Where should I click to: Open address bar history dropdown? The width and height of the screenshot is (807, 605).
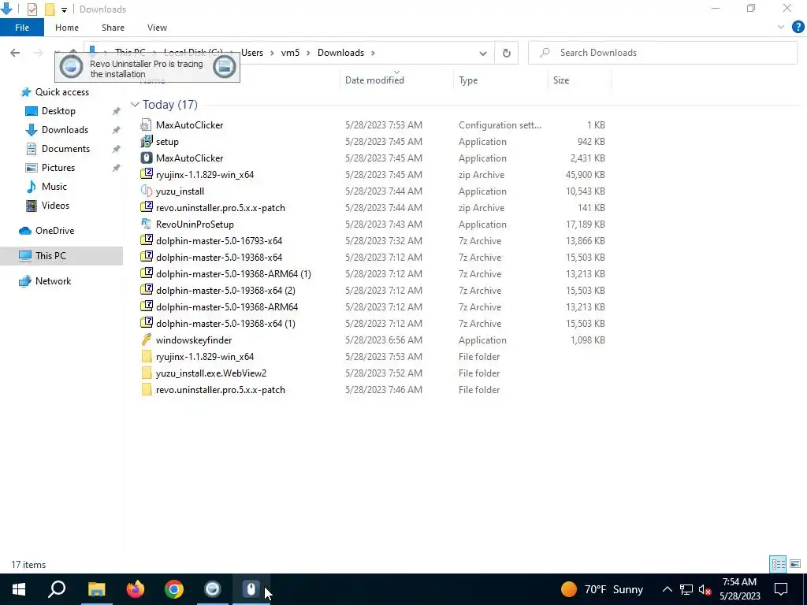483,53
